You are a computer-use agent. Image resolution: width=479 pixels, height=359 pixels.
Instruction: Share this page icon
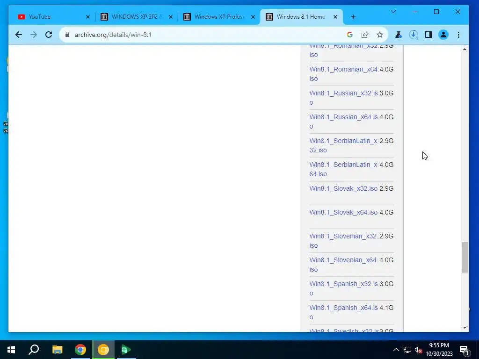365,35
